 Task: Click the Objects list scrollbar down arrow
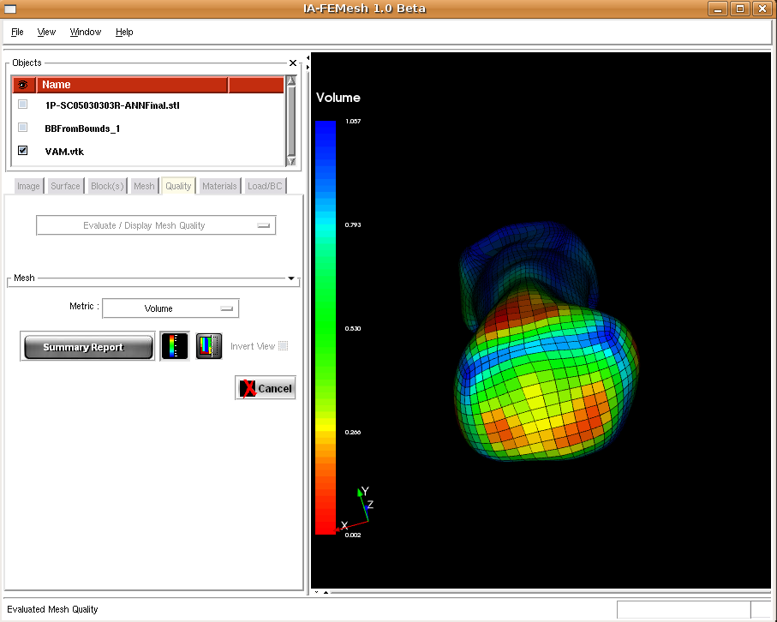click(291, 161)
